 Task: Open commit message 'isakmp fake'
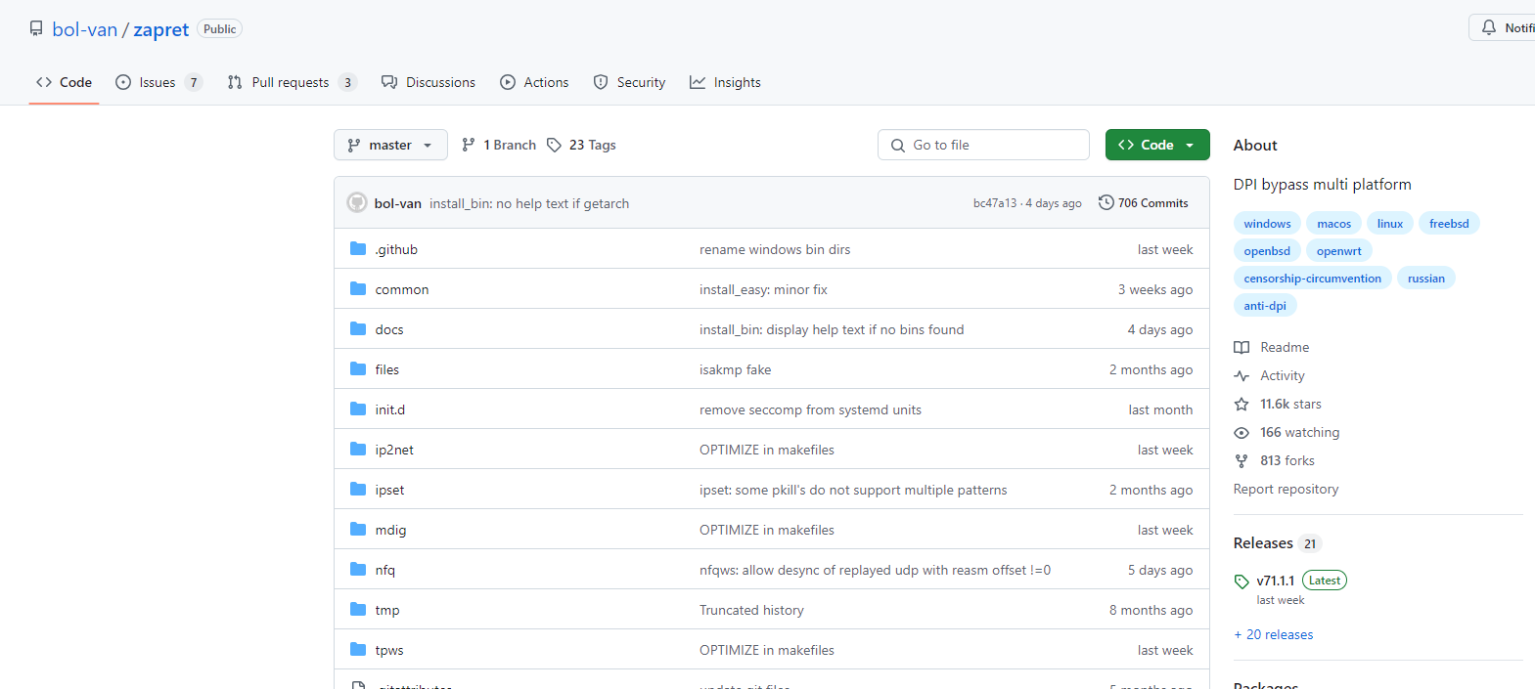735,369
